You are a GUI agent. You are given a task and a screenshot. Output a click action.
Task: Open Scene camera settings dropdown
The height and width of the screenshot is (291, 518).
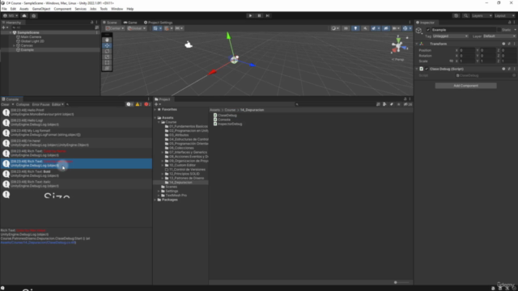tap(396, 28)
